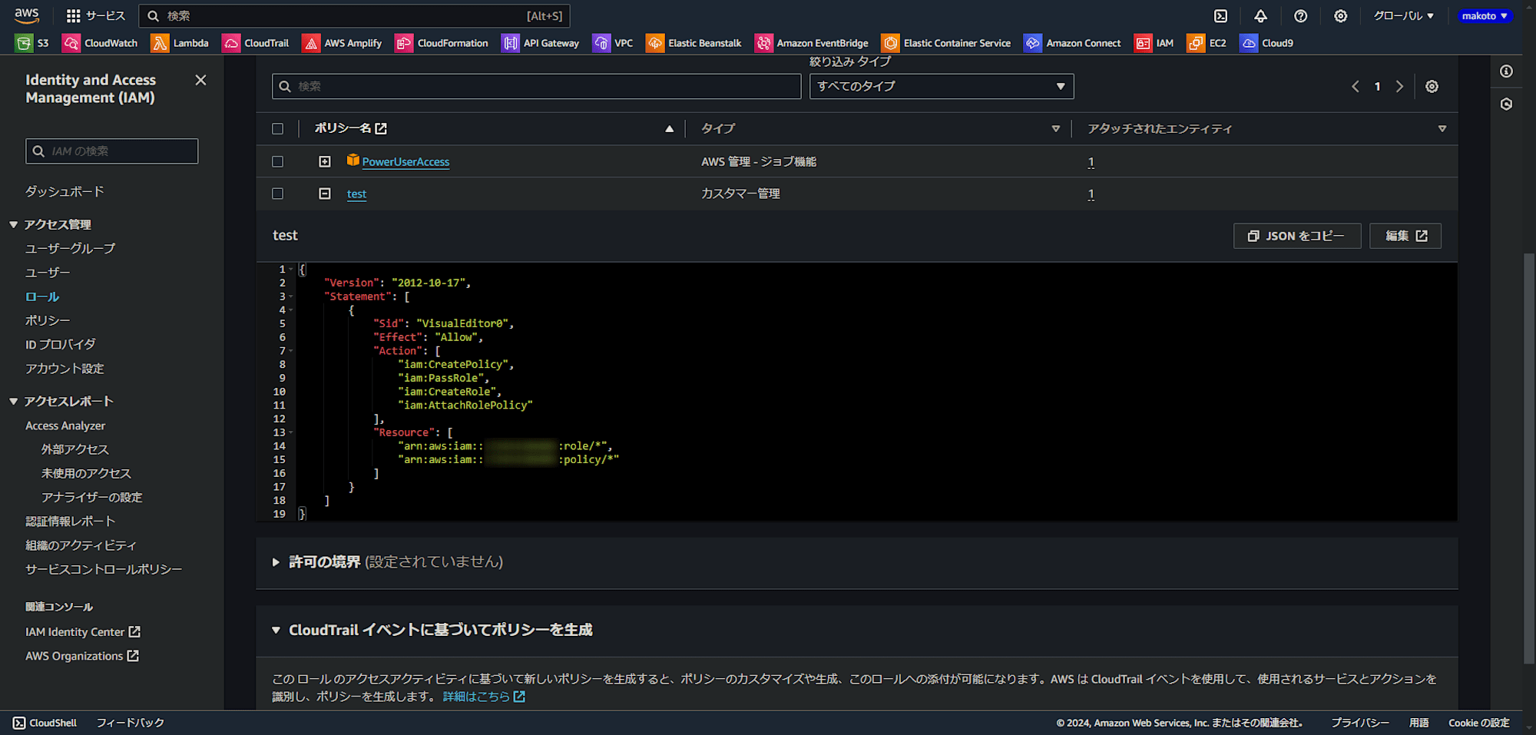1536x735 pixels.
Task: Open CloudWatch shortcut
Action: tap(101, 43)
